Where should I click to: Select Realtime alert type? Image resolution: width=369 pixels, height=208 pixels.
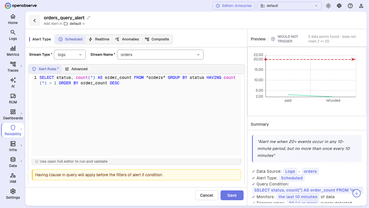tap(99, 39)
